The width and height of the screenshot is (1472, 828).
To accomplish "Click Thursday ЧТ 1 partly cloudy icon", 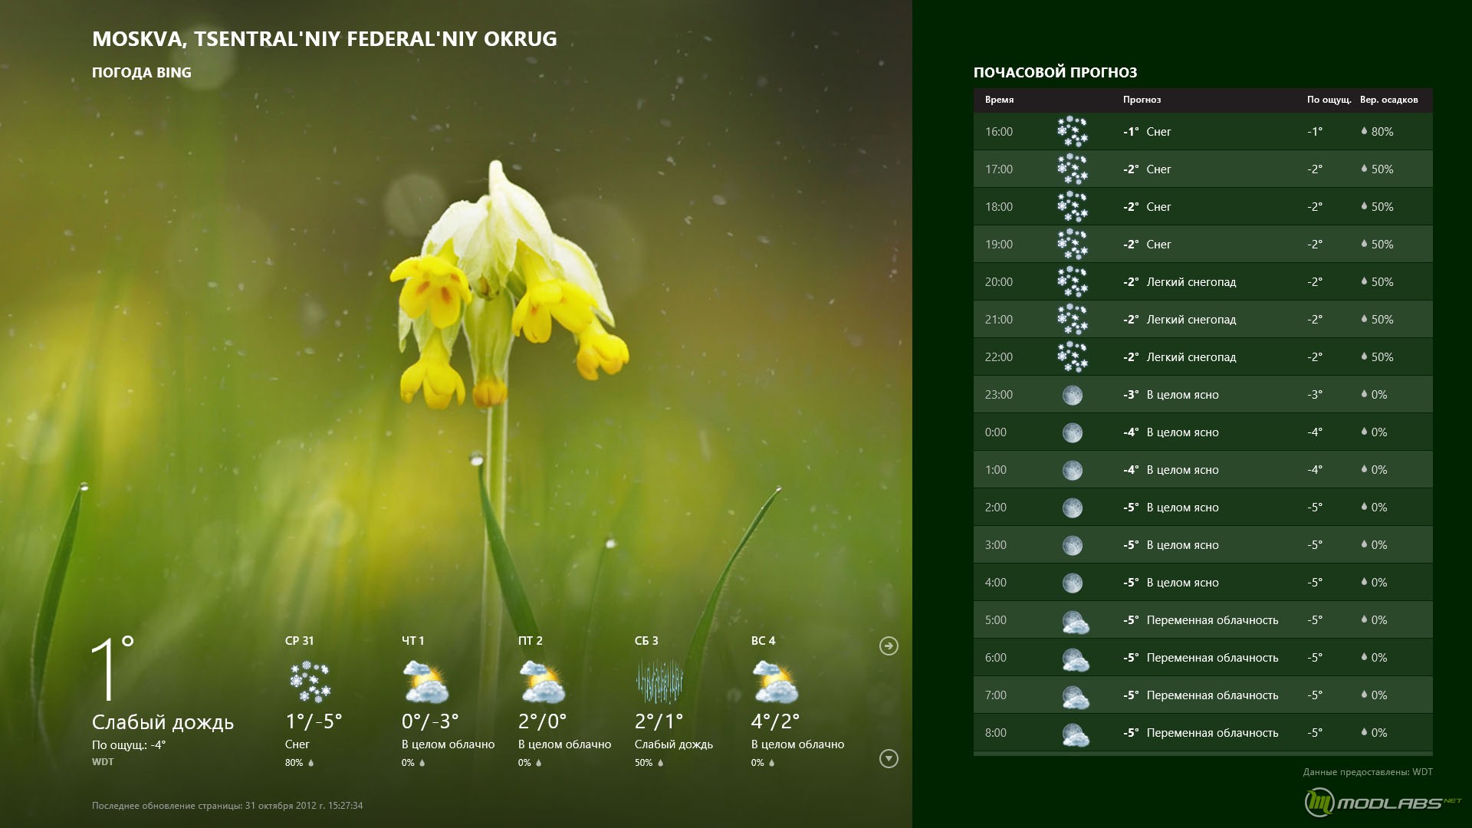I will [x=426, y=682].
